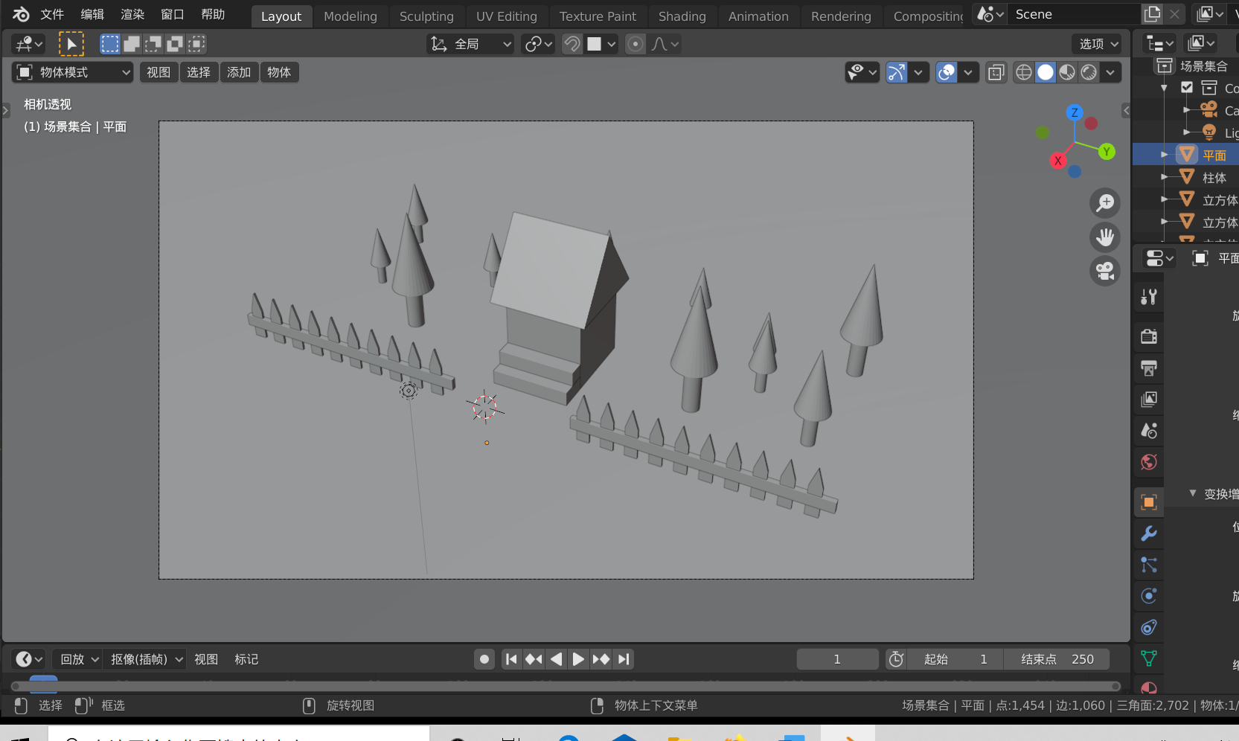1239x741 pixels.
Task: Select the solid viewport shading mode
Action: click(x=1046, y=72)
